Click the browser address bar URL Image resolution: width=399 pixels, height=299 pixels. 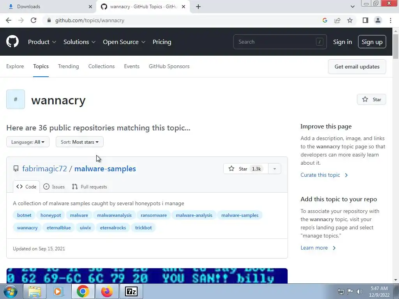tap(90, 20)
